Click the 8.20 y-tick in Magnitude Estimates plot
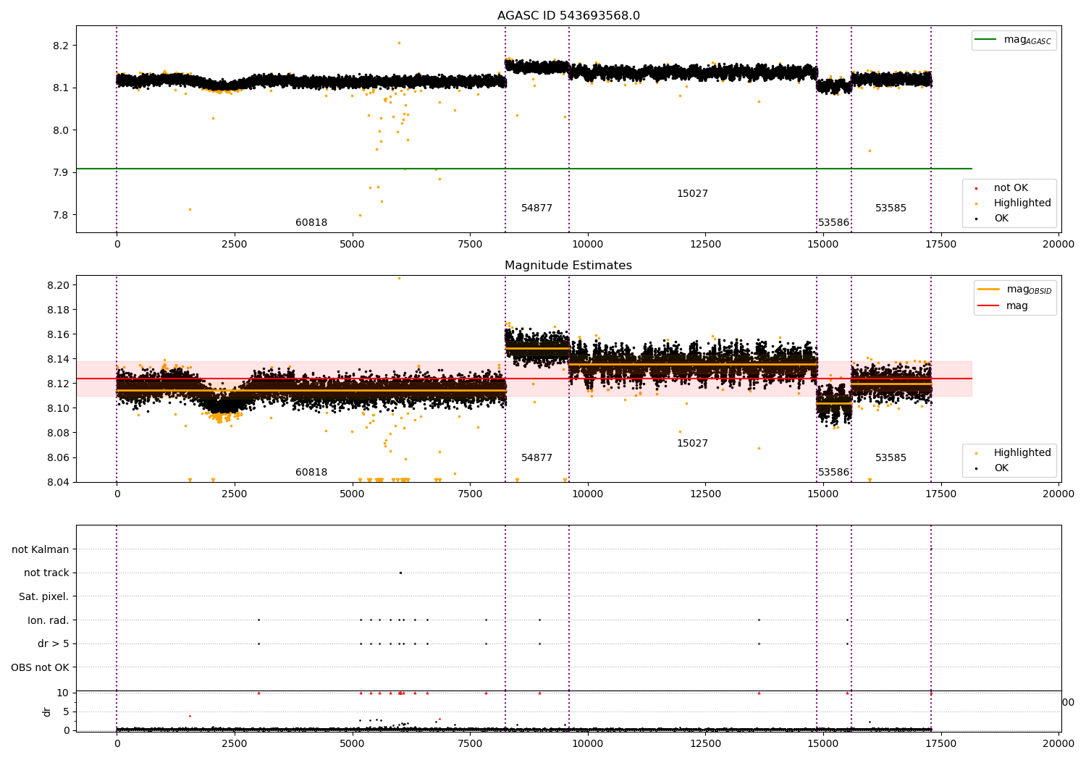Image resolution: width=1086 pixels, height=760 pixels. 58,285
